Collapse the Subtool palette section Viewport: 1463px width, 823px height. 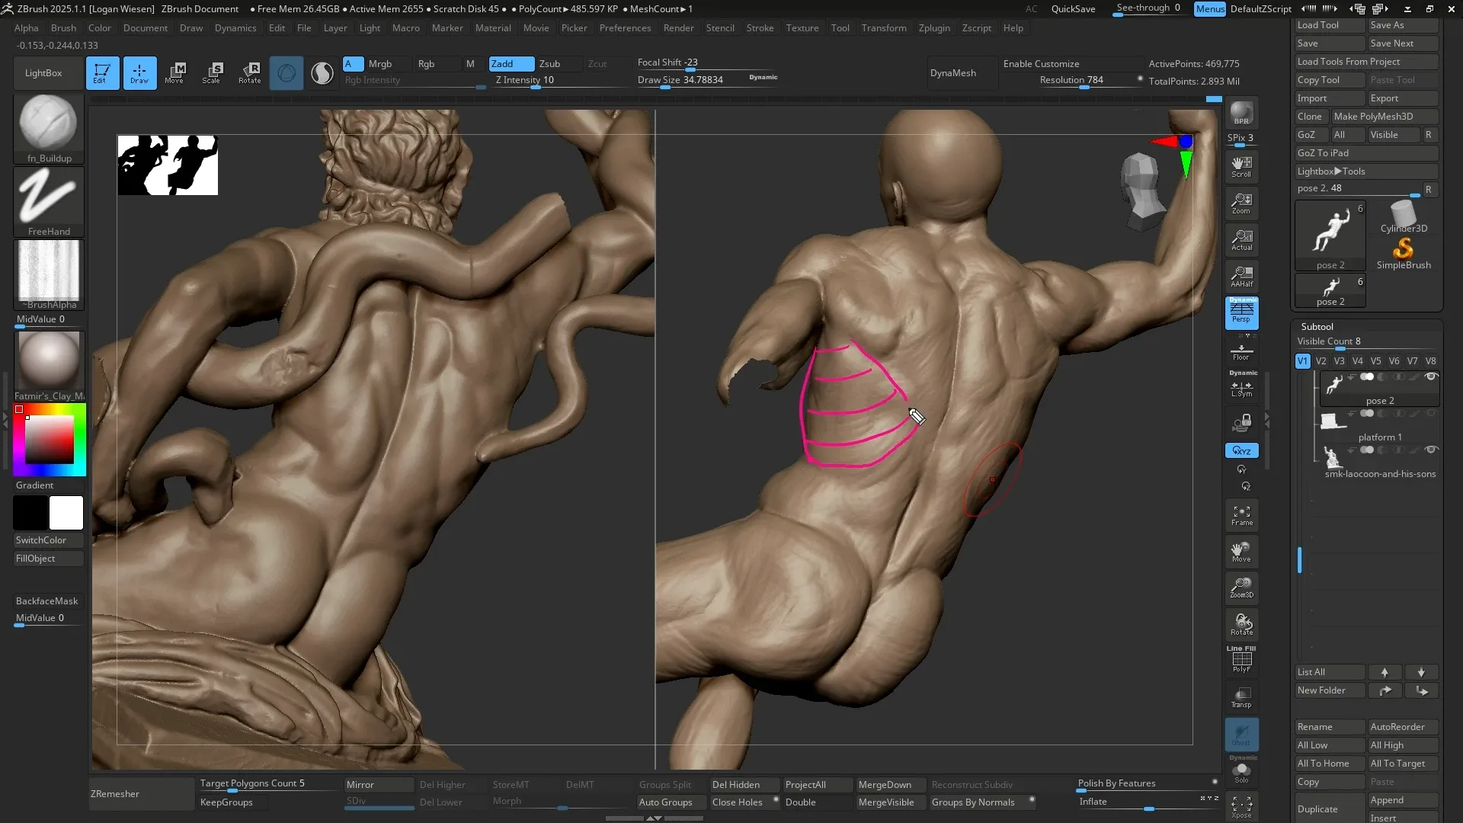(1317, 326)
